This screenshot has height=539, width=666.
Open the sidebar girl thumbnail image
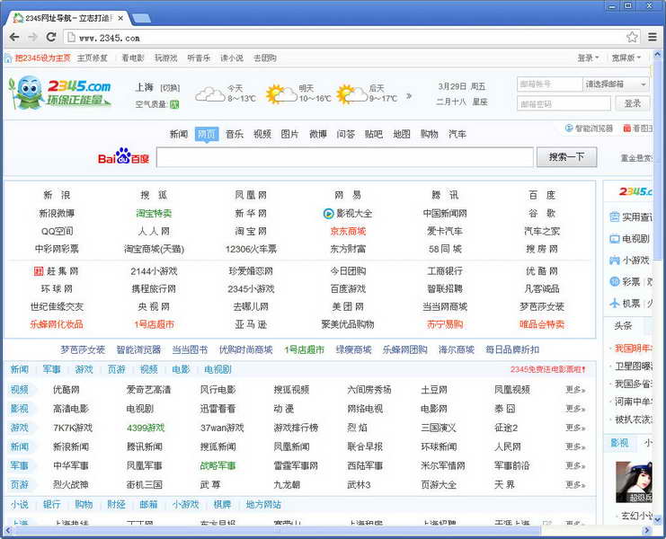pyautogui.click(x=634, y=482)
